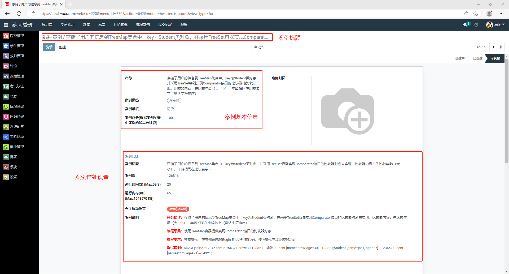View site information lock icon
Image resolution: width=509 pixels, height=274 pixels.
[x=33, y=14]
